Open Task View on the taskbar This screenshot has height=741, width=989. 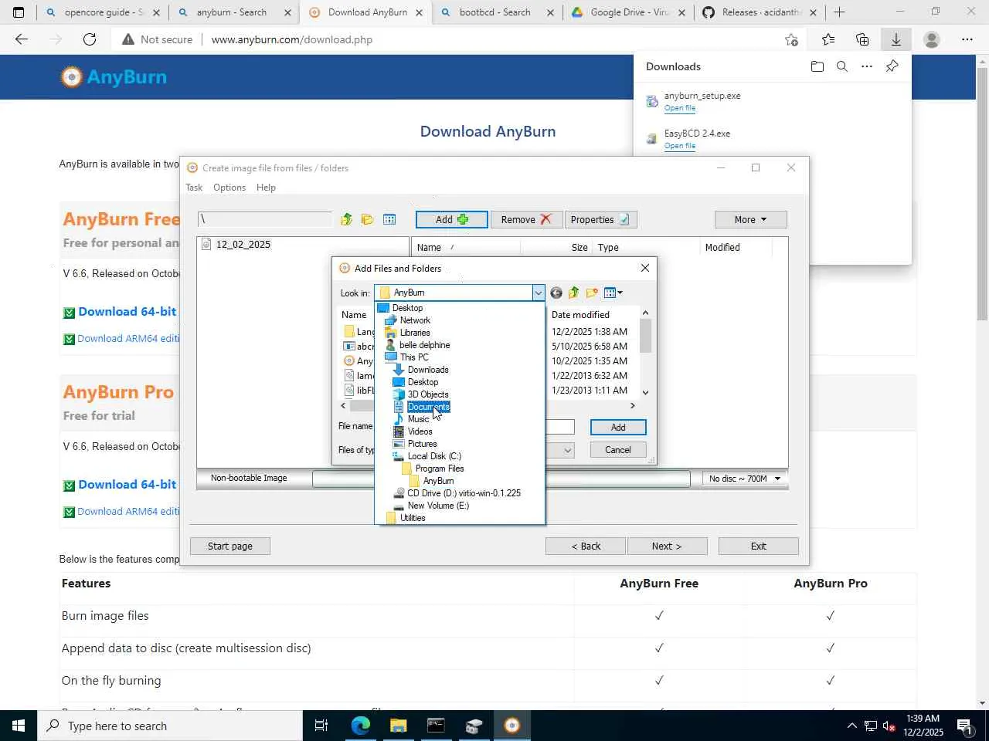[x=321, y=726]
